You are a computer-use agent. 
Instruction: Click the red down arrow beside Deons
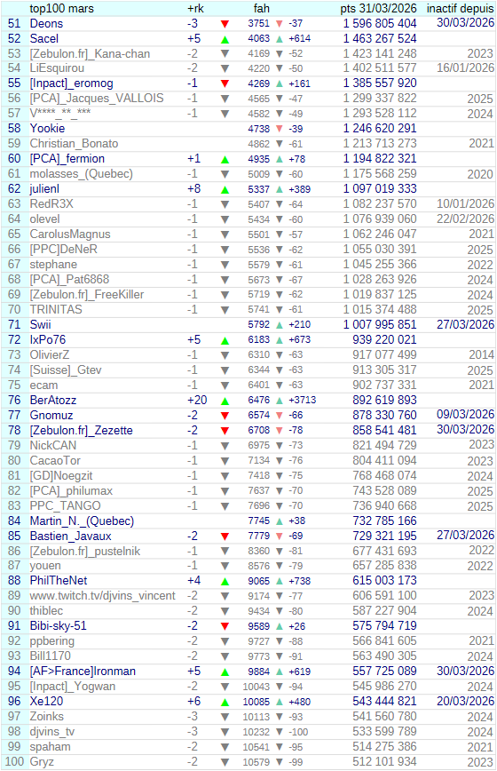tap(225, 24)
